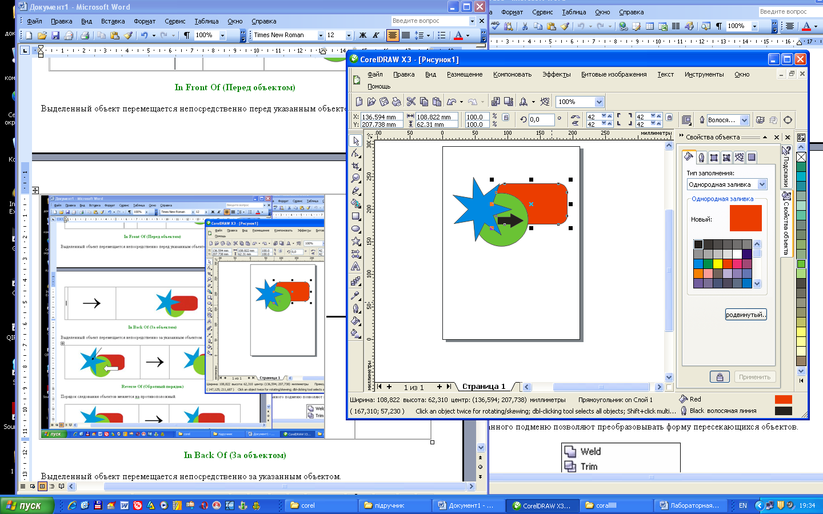Select the Text tool in CorelDRAW
Image resolution: width=823 pixels, height=514 pixels.
pos(355,266)
